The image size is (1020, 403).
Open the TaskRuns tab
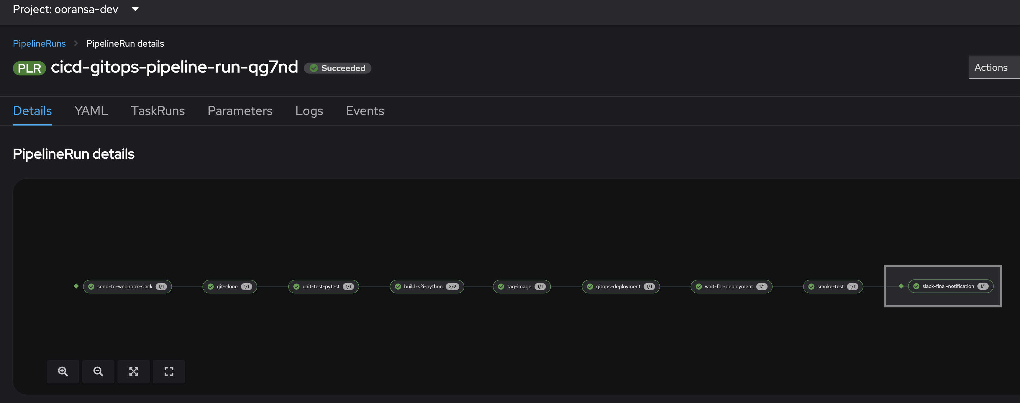click(x=158, y=111)
